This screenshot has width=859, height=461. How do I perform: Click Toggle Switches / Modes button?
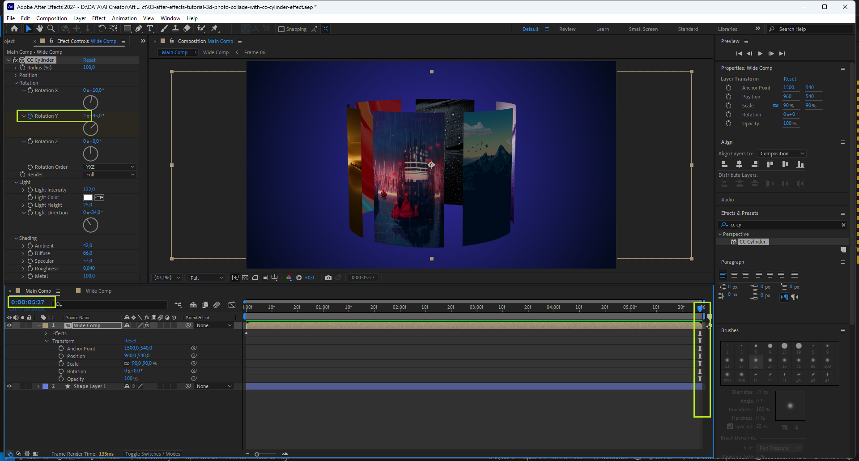pyautogui.click(x=153, y=454)
